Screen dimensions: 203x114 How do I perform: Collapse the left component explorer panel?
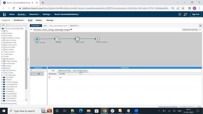click(28, 69)
